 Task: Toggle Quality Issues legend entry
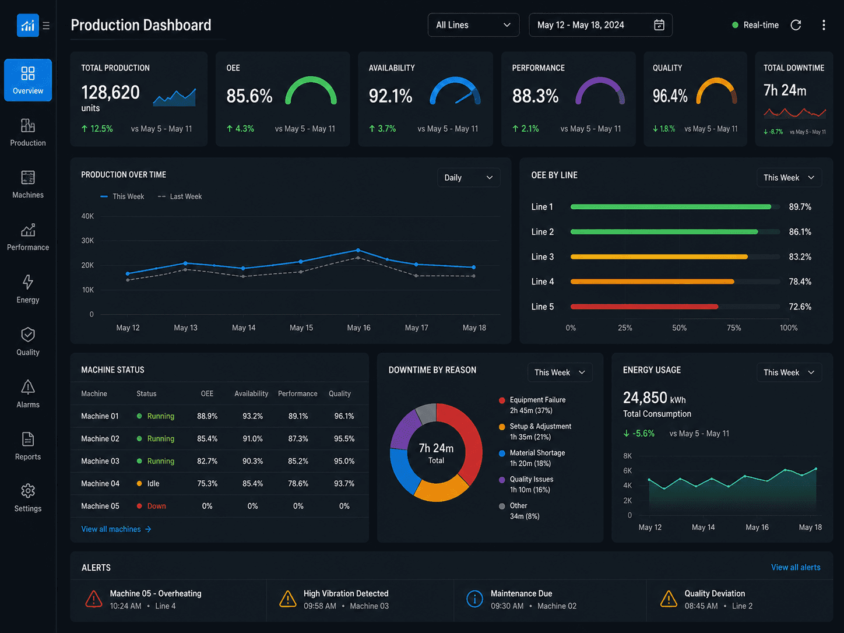click(x=526, y=484)
